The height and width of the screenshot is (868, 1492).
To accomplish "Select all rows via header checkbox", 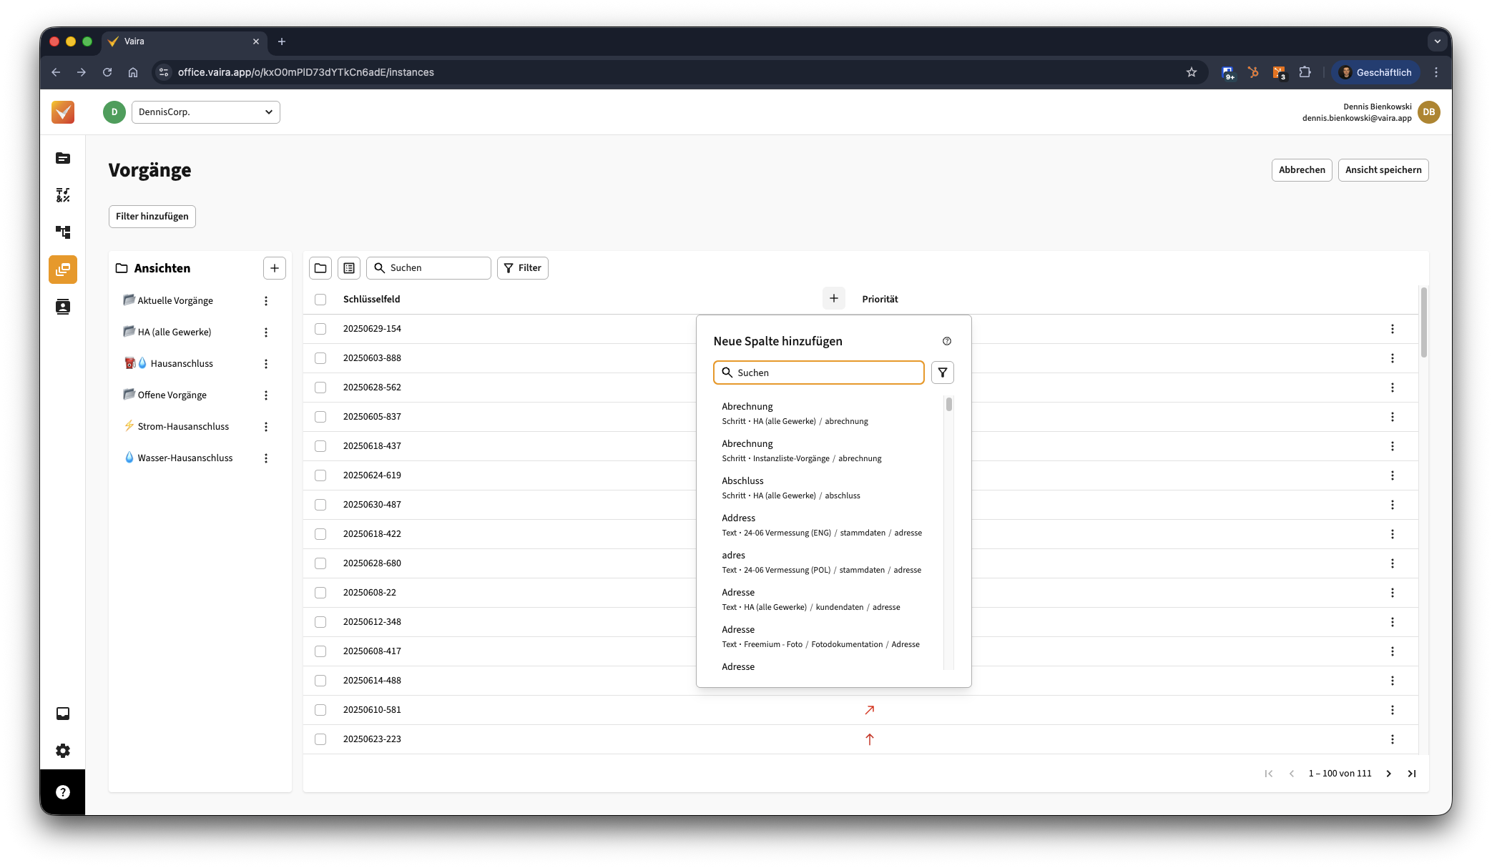I will click(320, 300).
